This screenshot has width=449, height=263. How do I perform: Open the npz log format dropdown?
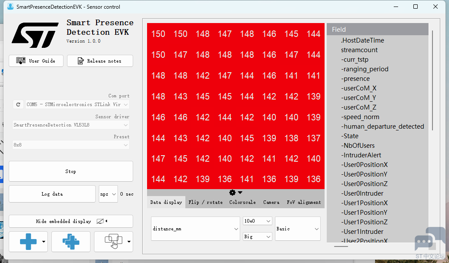tap(108, 193)
